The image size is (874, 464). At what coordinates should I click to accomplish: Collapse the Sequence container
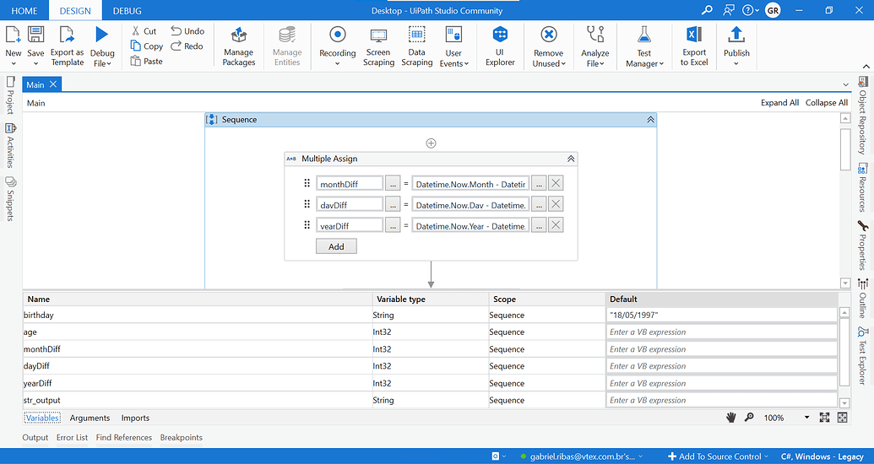point(650,120)
